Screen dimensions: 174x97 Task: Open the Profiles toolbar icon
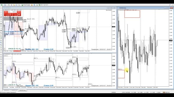tap(5, 5)
